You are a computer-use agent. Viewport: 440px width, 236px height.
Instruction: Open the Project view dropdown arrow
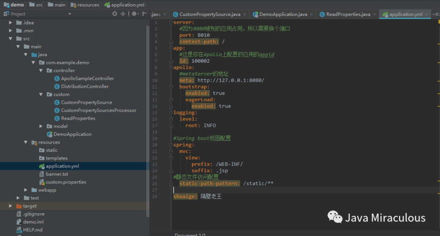[70, 14]
